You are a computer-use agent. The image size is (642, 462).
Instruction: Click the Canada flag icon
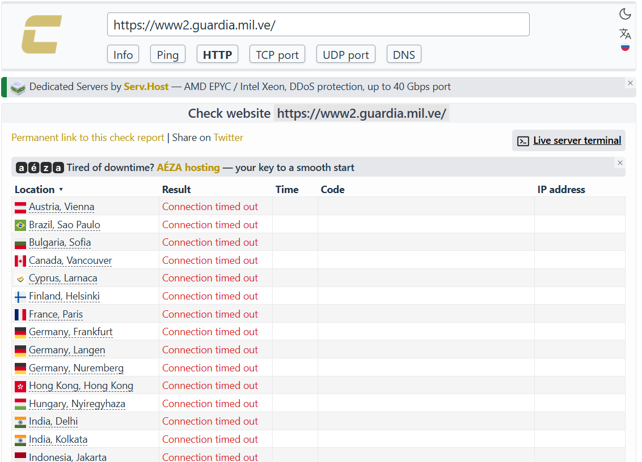tap(20, 261)
